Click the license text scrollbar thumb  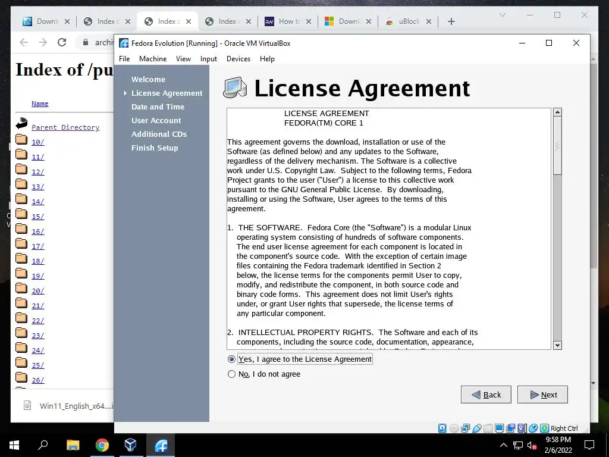pyautogui.click(x=557, y=145)
